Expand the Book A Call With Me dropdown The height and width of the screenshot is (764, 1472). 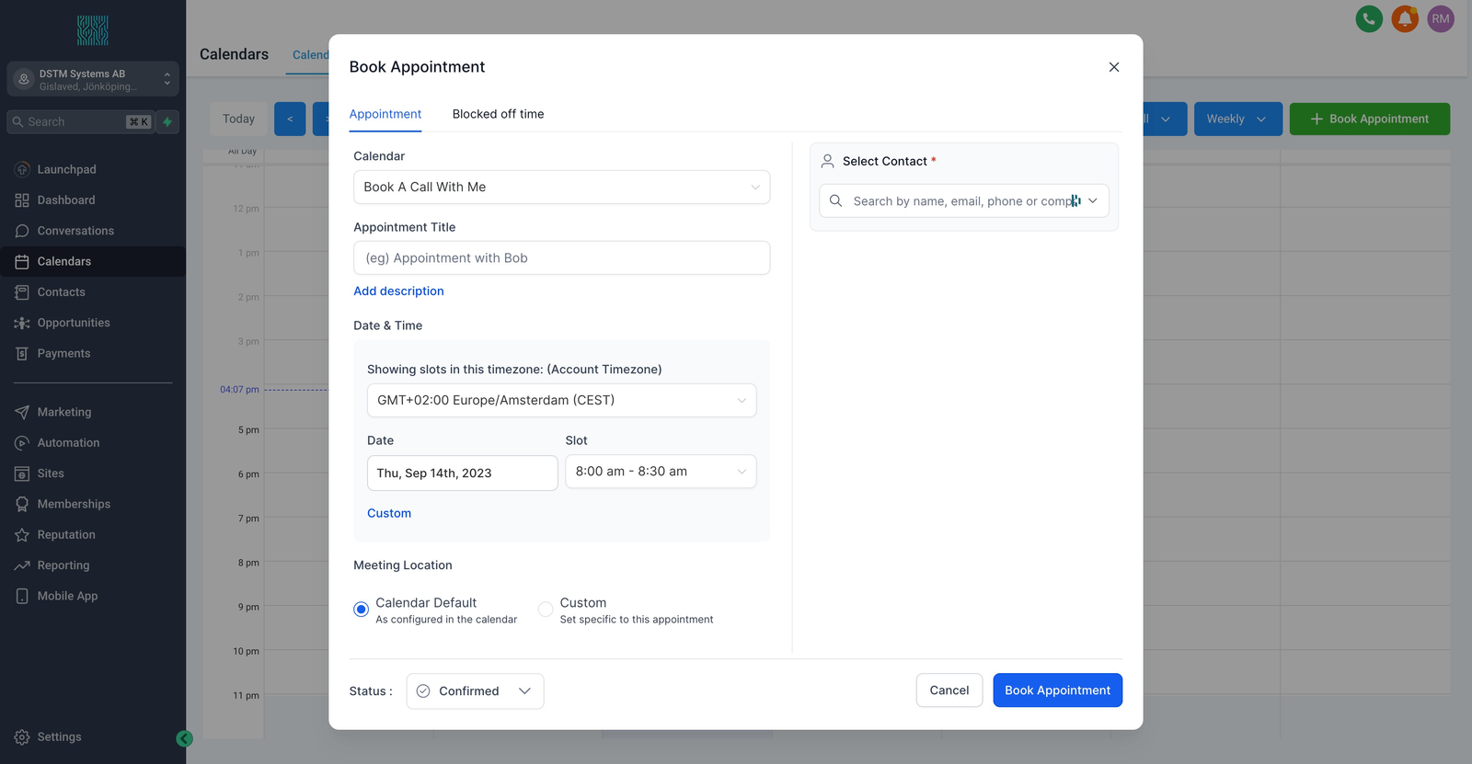click(561, 188)
